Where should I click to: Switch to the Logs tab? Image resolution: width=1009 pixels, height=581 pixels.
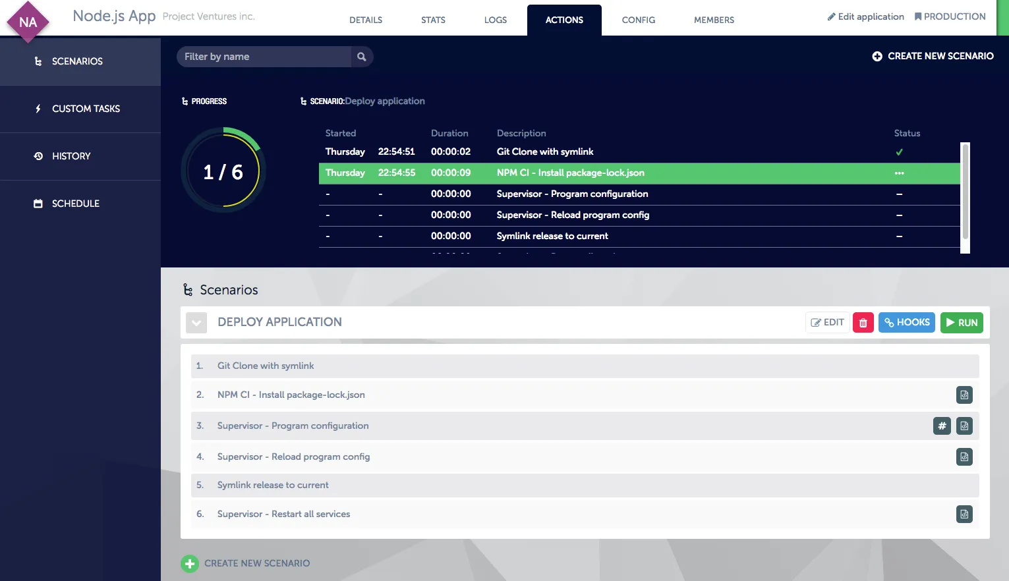[495, 20]
